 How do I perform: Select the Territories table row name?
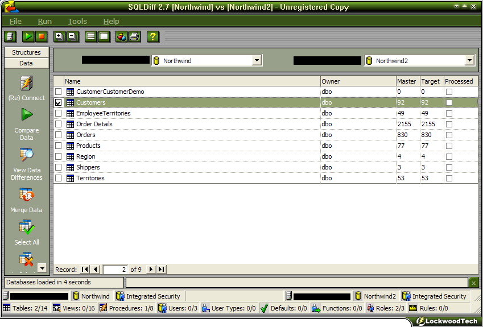point(90,178)
